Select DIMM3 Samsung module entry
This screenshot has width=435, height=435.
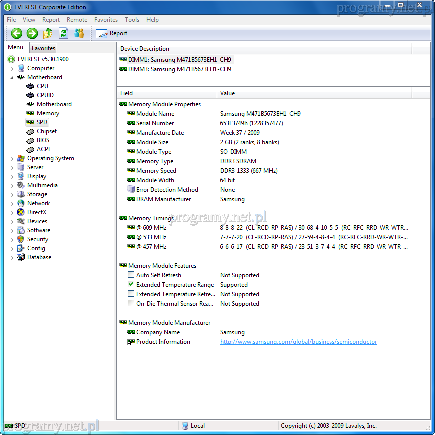(179, 69)
